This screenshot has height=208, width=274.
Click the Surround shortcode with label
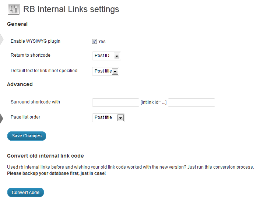(35, 102)
